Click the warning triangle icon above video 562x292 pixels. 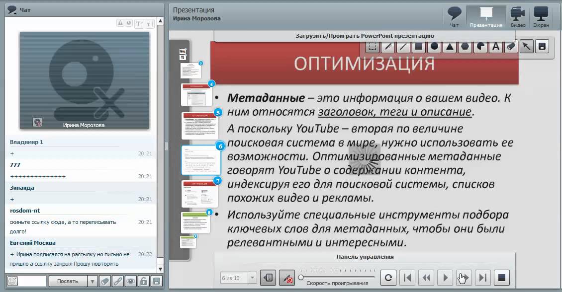120,23
